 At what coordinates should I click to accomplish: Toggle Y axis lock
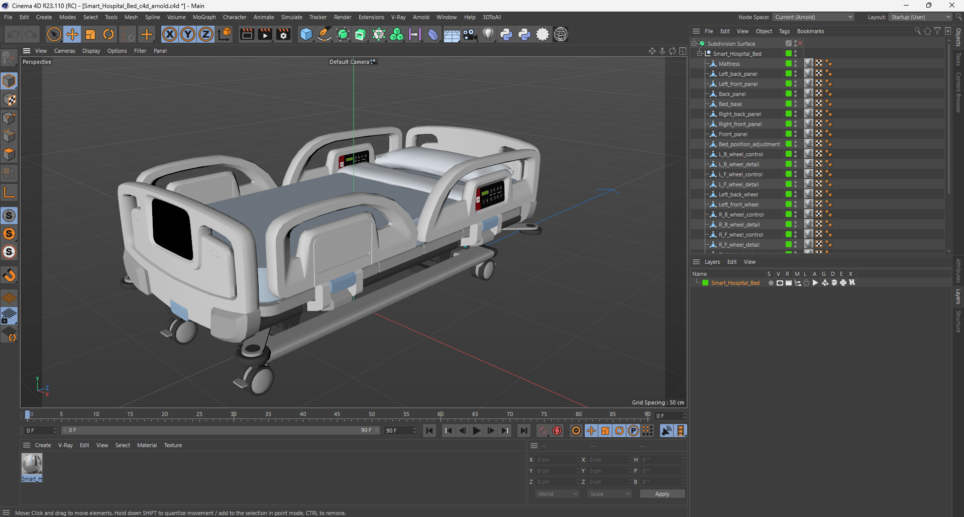click(x=188, y=34)
